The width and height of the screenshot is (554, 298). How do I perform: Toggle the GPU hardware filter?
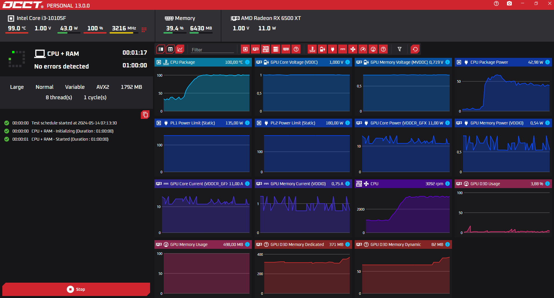pos(256,49)
